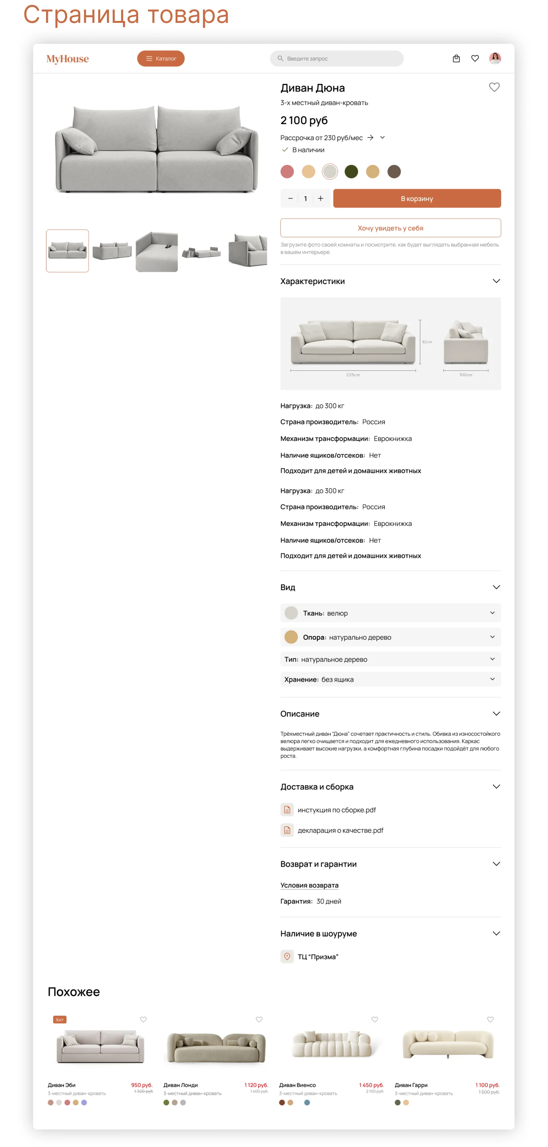Open the user profile avatar
548x1147 pixels.
495,58
